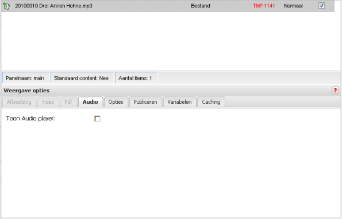Switch to the Afbeelding tab

[19, 102]
